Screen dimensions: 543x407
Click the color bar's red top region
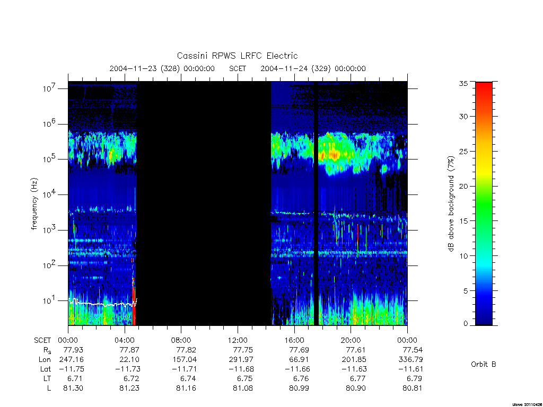[484, 93]
